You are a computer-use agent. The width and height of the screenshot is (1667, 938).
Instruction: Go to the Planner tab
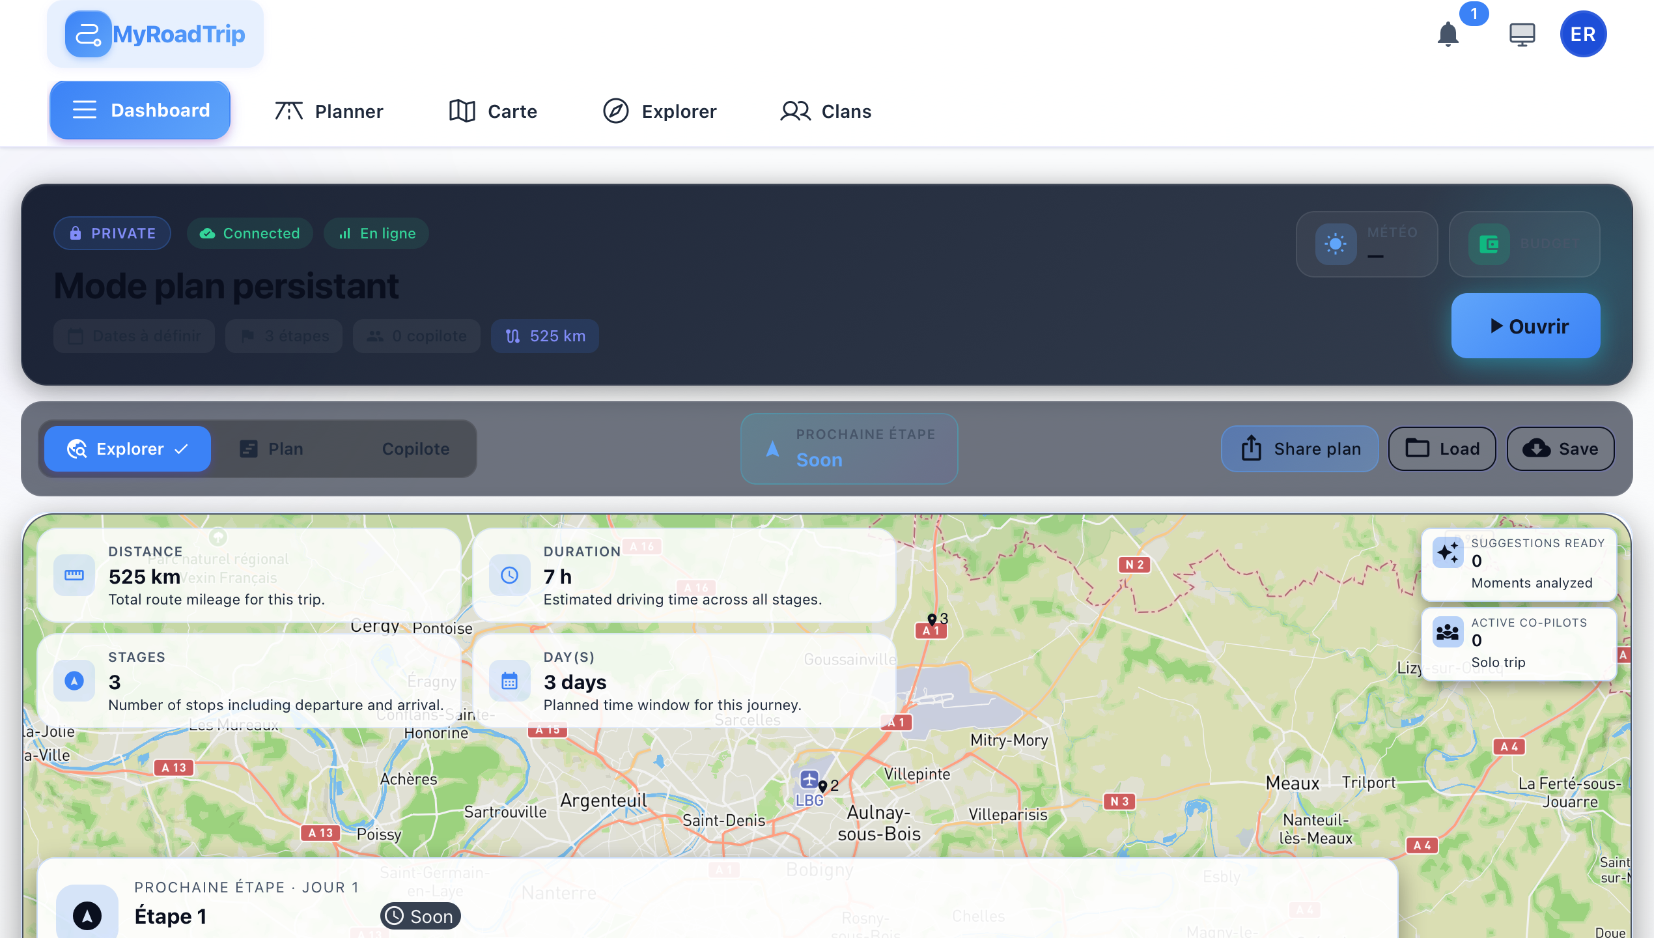tap(329, 111)
